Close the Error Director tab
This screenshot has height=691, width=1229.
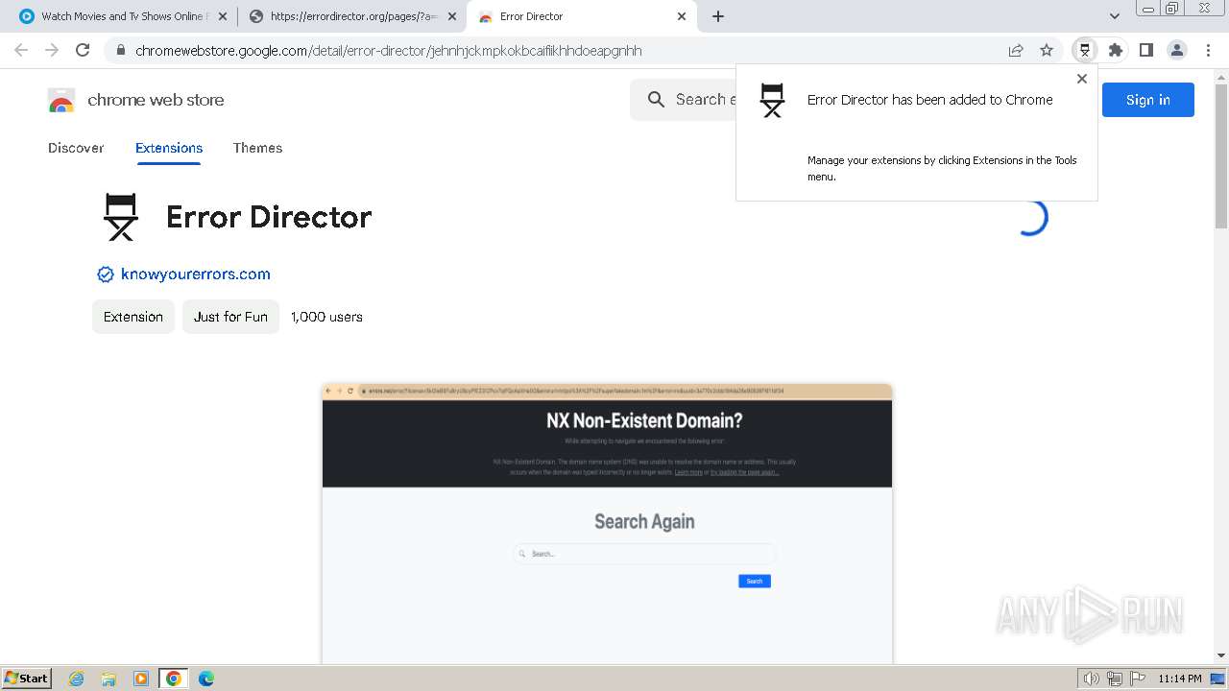[x=682, y=16]
